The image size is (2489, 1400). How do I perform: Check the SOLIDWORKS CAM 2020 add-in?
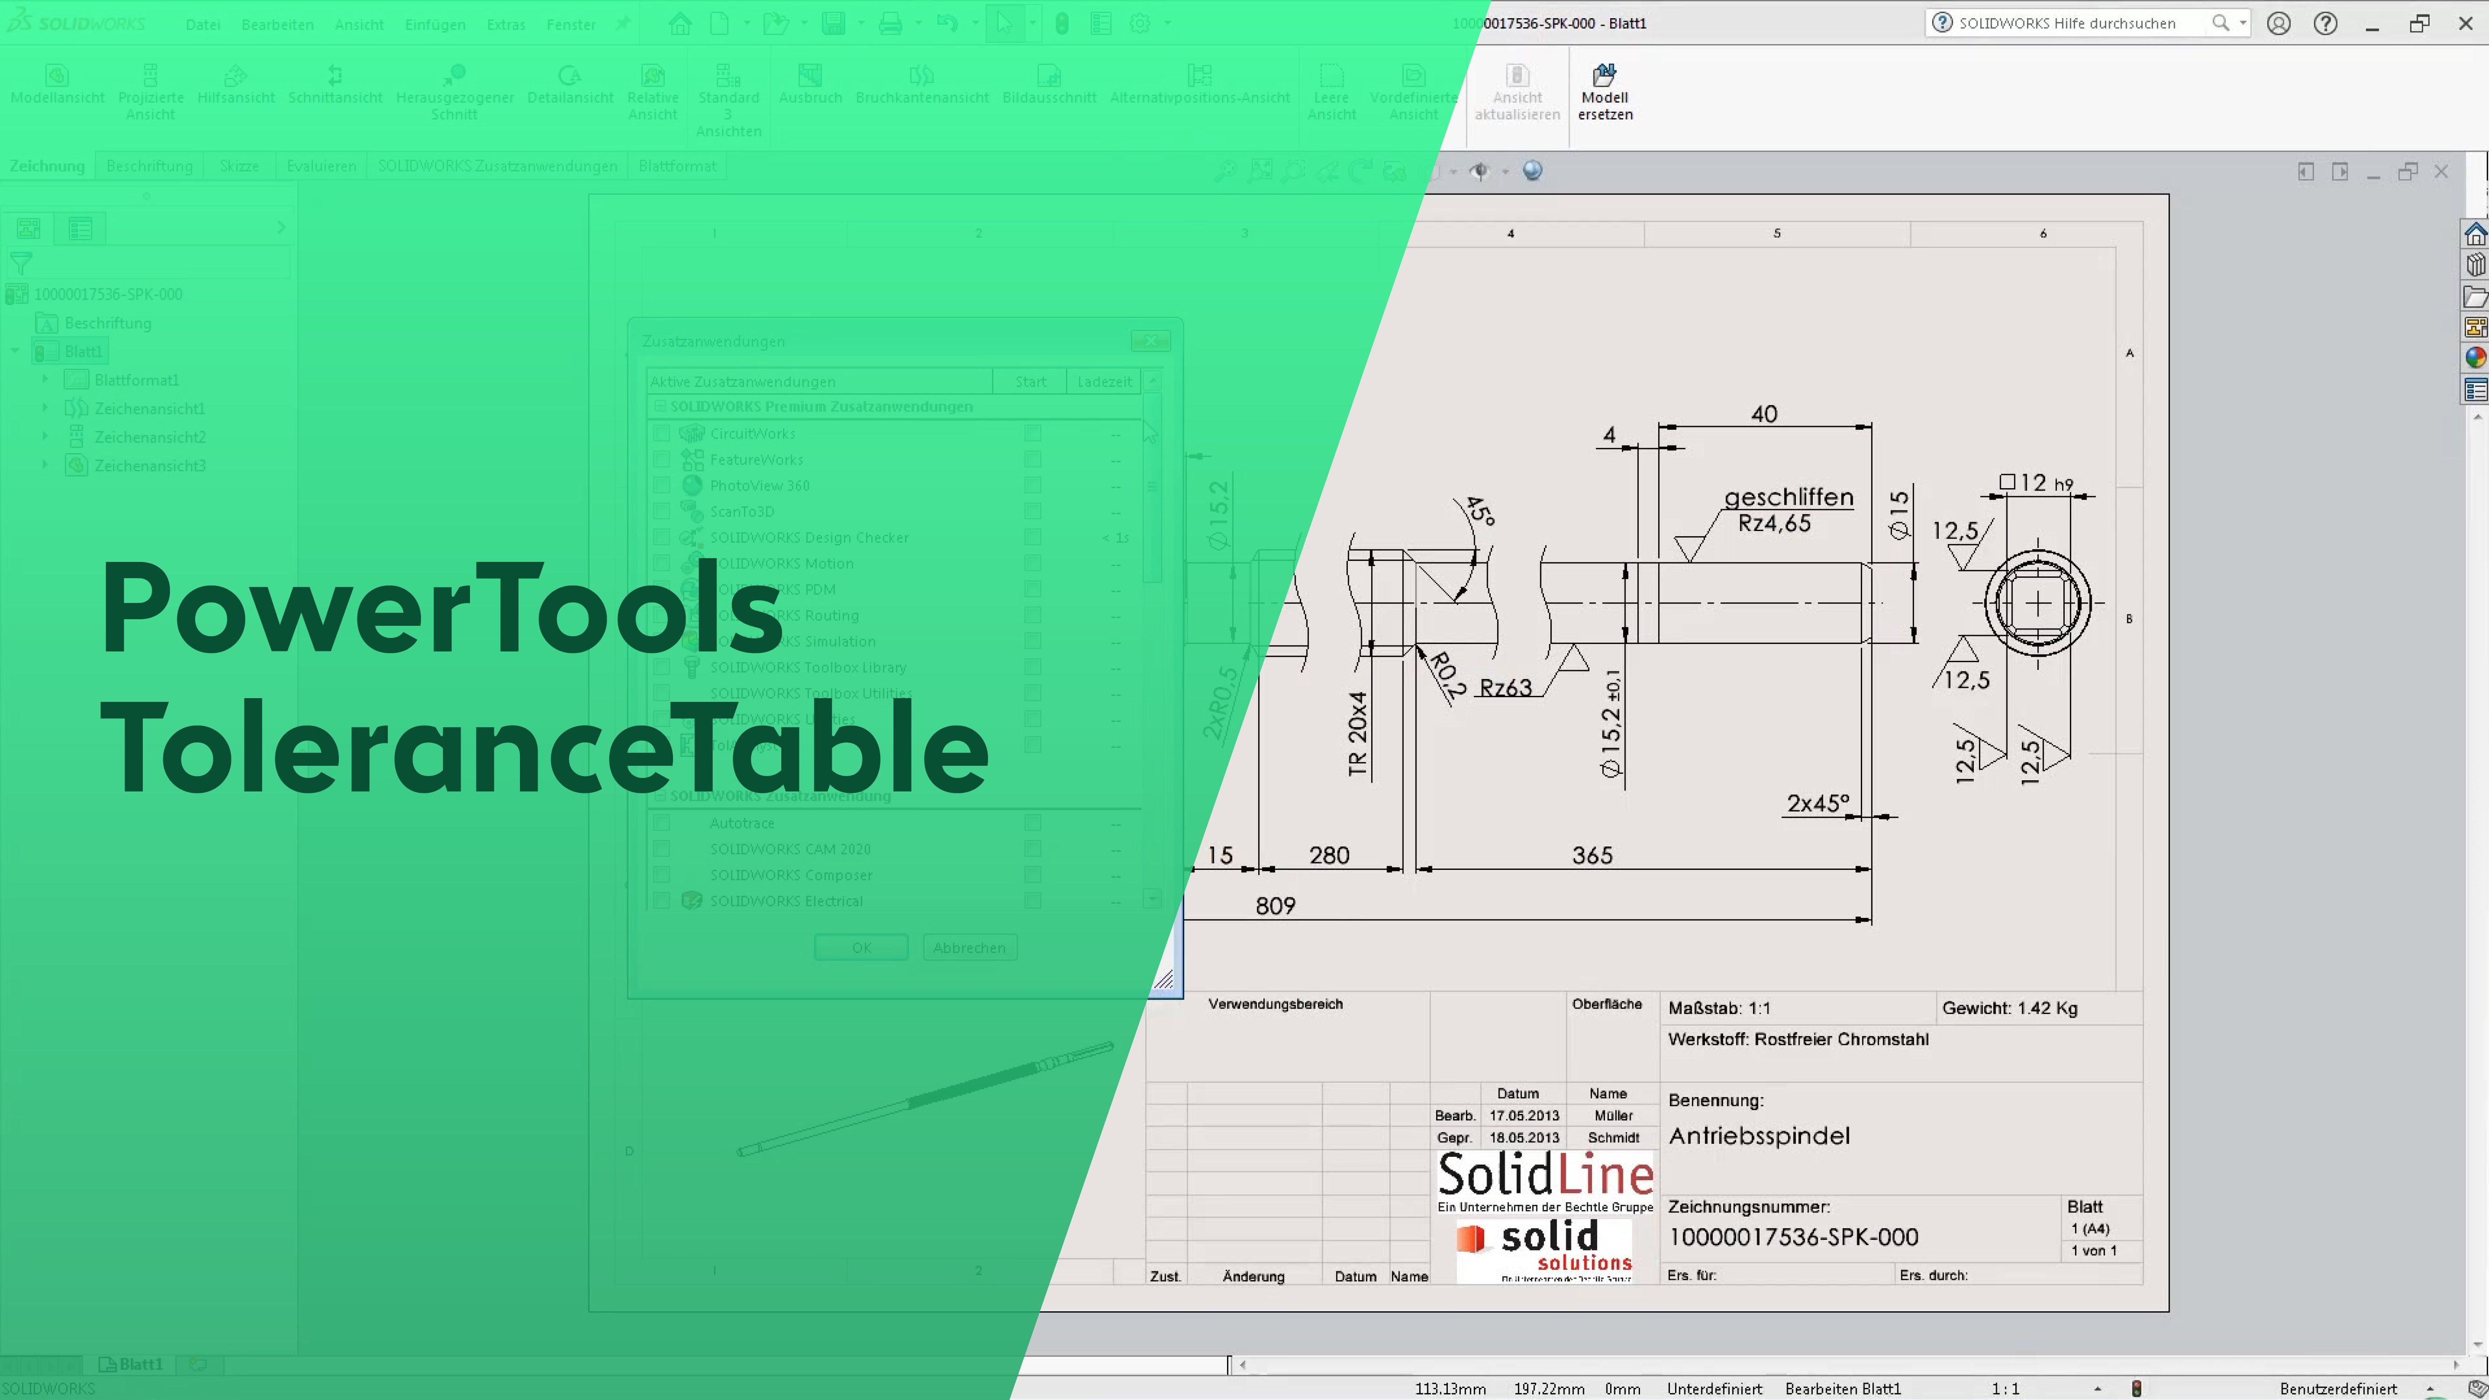(662, 848)
